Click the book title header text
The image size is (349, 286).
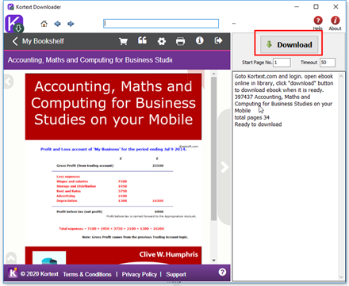[x=90, y=60]
